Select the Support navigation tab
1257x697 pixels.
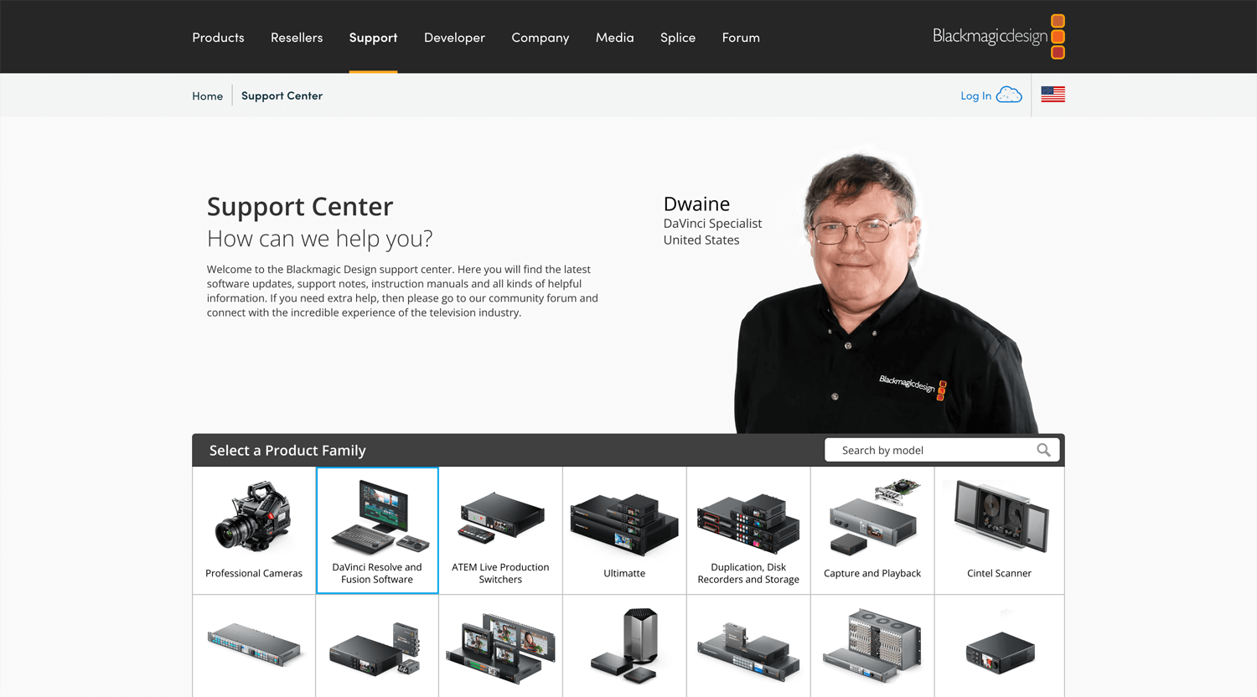point(373,37)
